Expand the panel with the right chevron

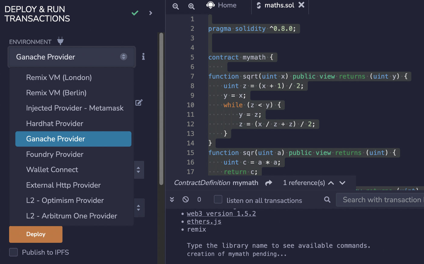click(151, 13)
